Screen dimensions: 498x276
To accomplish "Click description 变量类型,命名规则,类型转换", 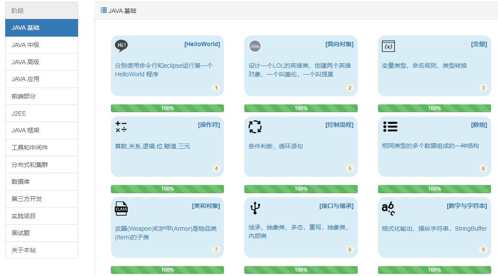I will point(424,66).
